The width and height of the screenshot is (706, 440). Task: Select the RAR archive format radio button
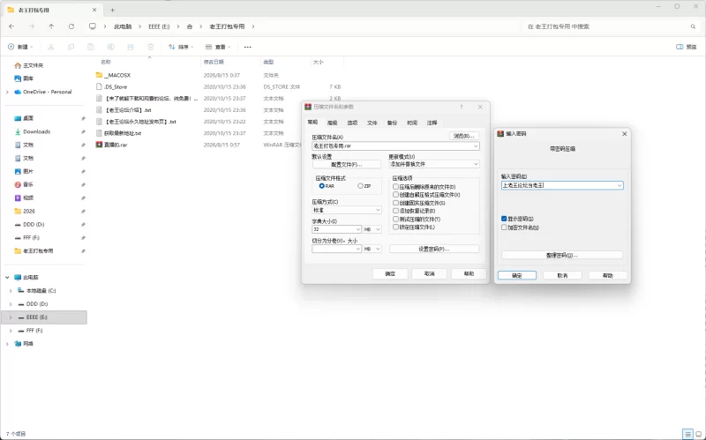coord(321,186)
